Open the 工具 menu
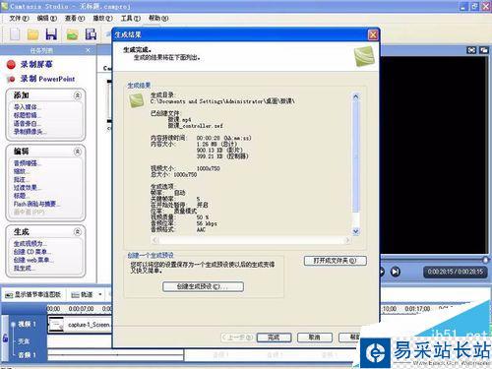 (x=131, y=18)
